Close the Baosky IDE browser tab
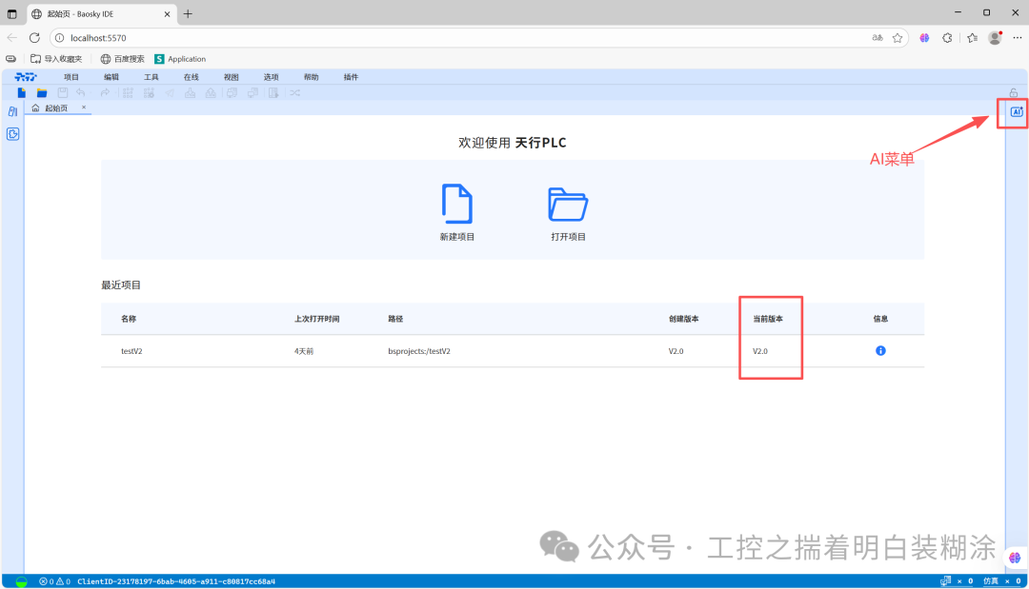Screen dimensions: 1029x589 167,13
